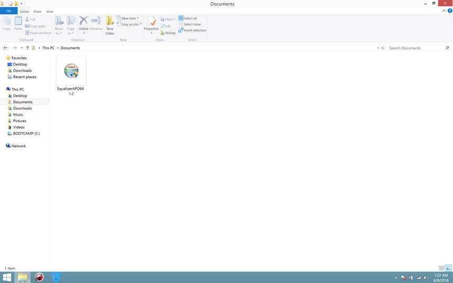
Task: Switch to Details view icon
Action: pyautogui.click(x=441, y=268)
